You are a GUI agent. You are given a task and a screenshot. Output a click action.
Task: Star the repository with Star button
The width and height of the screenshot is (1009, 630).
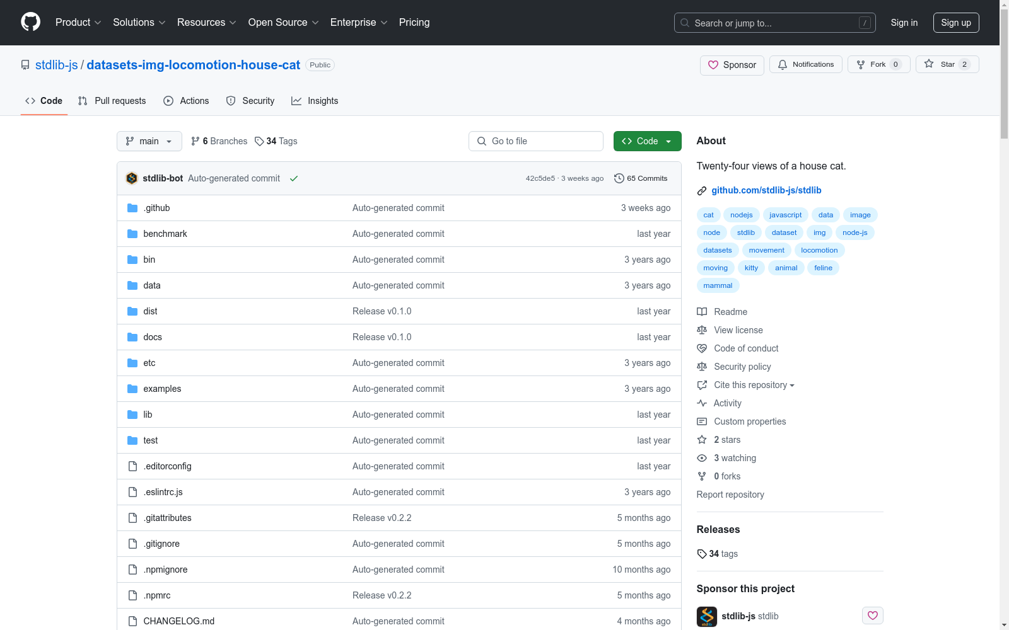point(947,64)
